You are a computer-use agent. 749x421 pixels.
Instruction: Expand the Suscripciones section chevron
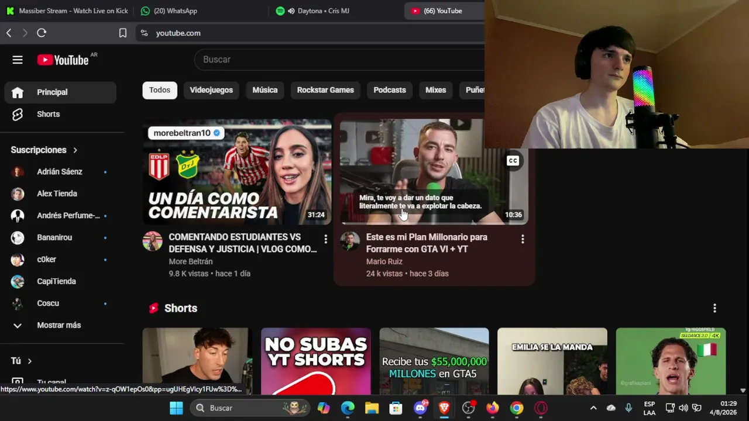pos(75,150)
